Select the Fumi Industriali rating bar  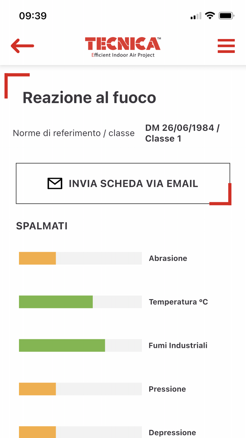pos(81,345)
